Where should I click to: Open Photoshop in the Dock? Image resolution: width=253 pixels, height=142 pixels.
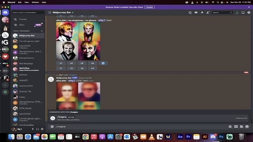tap(221, 137)
